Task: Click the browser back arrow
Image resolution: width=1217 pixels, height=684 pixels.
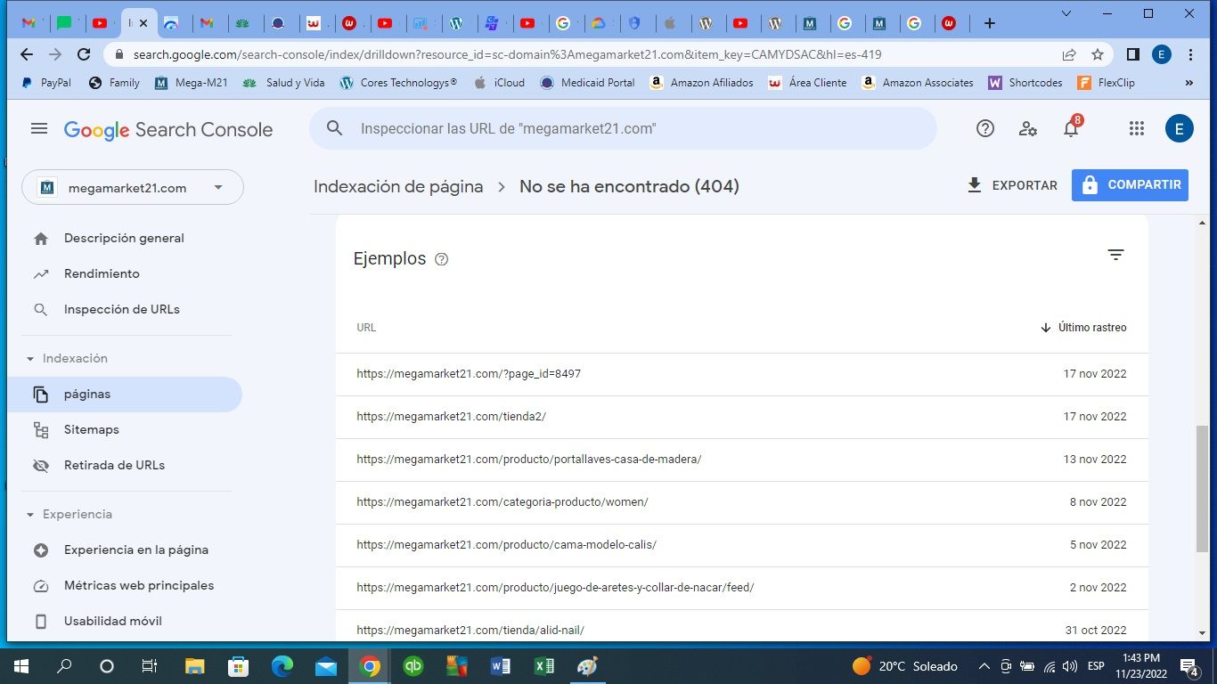Action: (27, 54)
